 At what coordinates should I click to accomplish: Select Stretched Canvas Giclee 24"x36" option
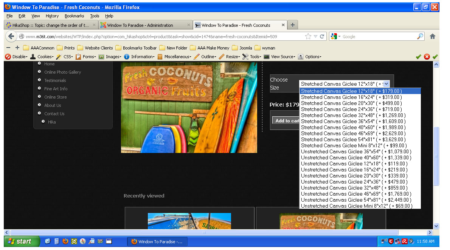pos(351,109)
